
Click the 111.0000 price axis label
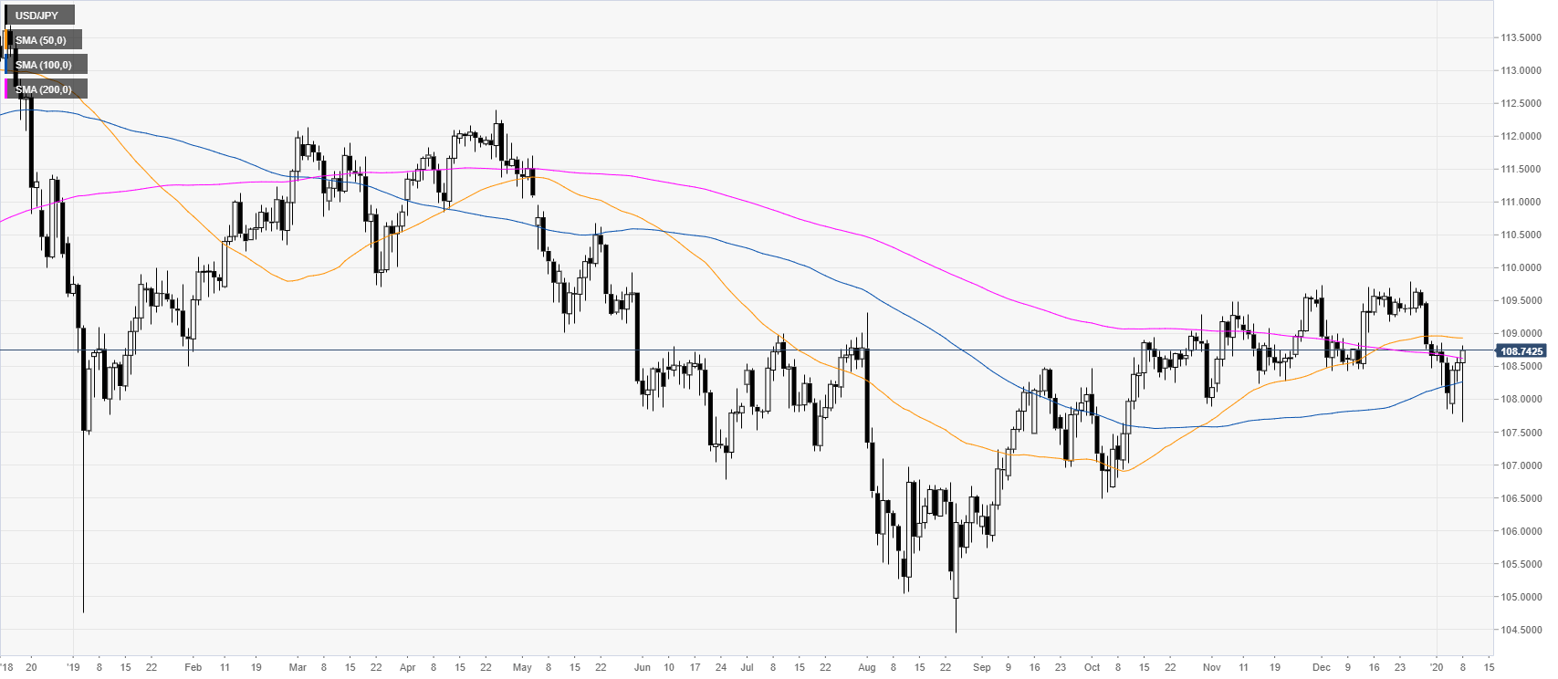click(1521, 203)
